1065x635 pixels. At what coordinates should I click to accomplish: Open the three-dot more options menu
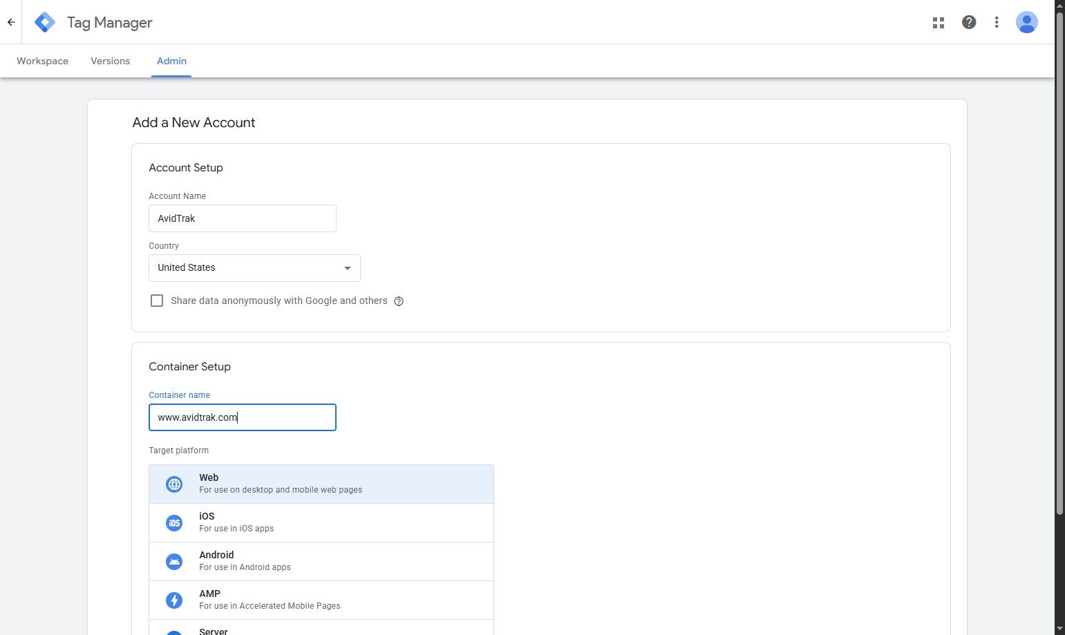click(x=996, y=22)
